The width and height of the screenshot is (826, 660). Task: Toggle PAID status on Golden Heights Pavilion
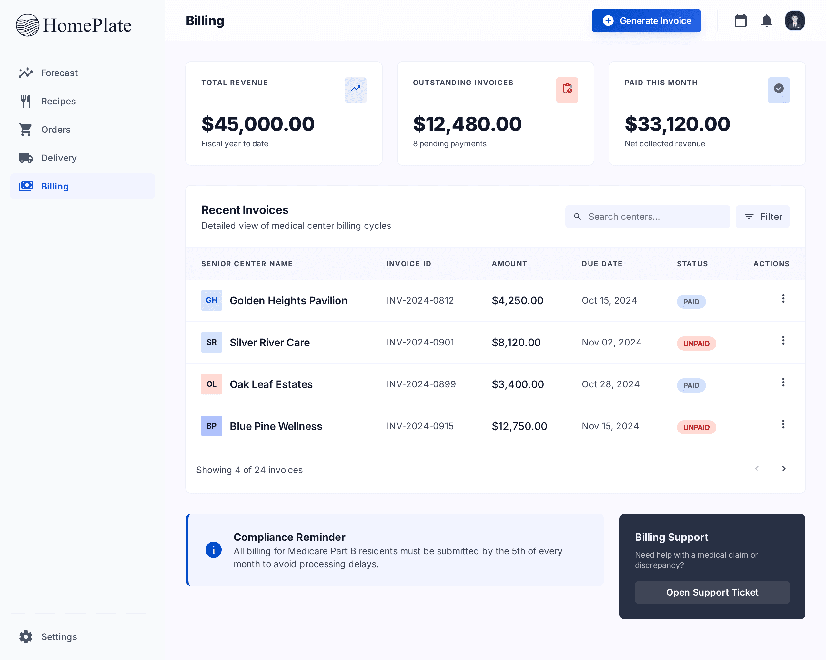point(691,302)
